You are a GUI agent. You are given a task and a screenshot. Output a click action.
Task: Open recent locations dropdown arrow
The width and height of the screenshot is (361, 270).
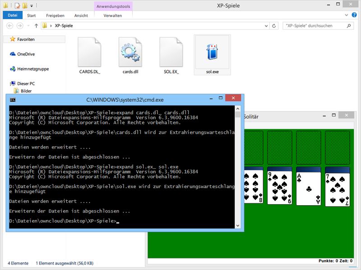coord(28,26)
